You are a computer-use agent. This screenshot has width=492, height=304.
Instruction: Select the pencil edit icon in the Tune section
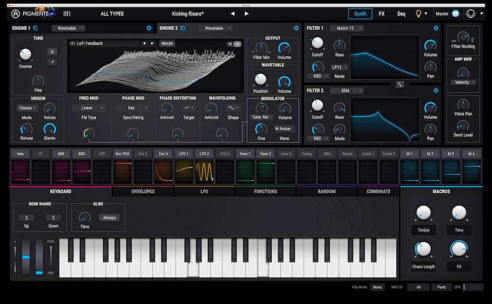52,61
